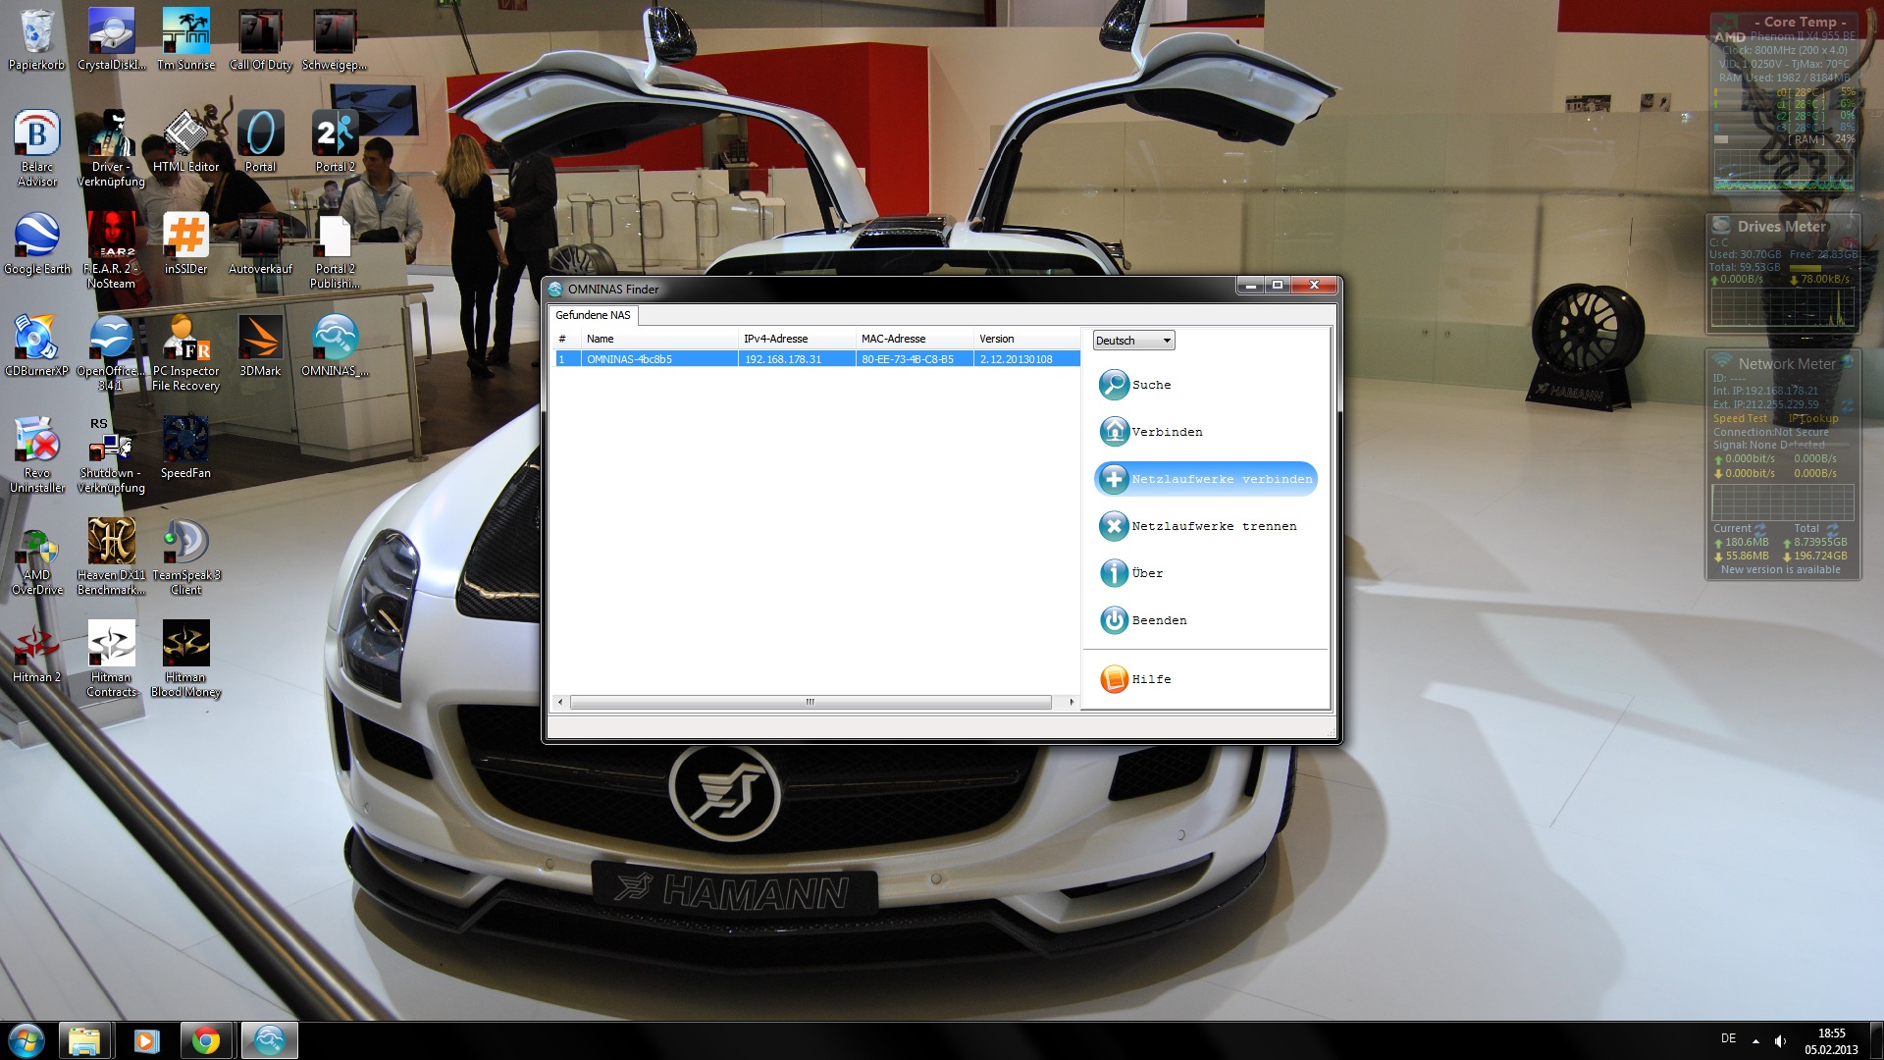Open Google Chrome from the taskbar
The height and width of the screenshot is (1060, 1884).
pyautogui.click(x=206, y=1040)
